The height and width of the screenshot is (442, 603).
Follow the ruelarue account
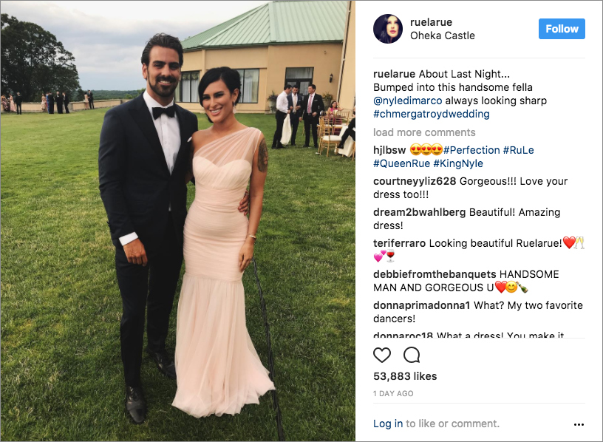(562, 29)
